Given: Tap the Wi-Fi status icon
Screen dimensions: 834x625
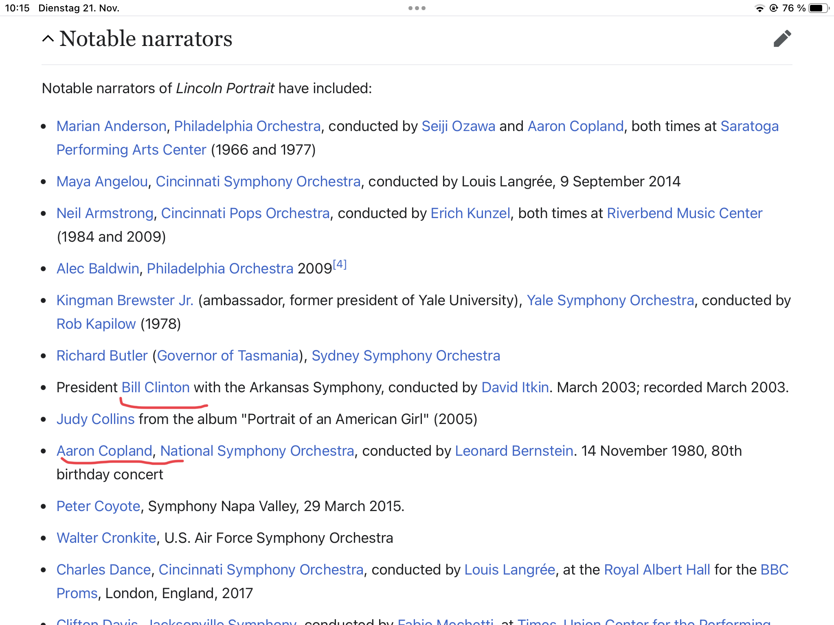Looking at the screenshot, I should tap(759, 8).
